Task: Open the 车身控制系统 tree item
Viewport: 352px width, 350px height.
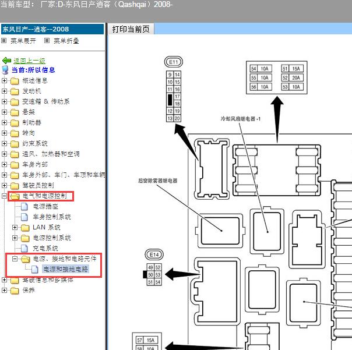Action: point(52,217)
